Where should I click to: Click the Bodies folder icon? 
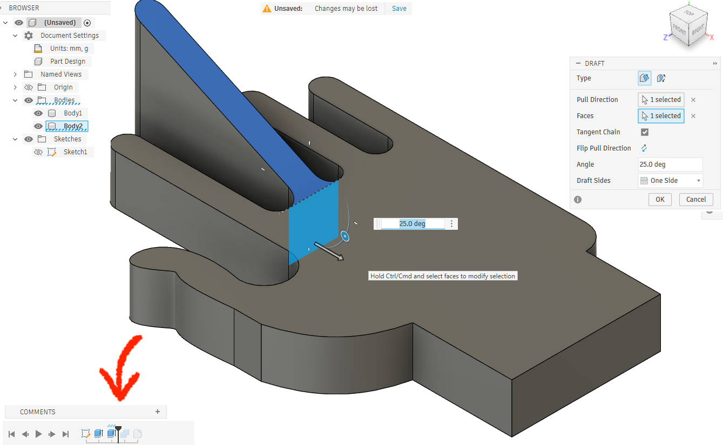tap(42, 100)
